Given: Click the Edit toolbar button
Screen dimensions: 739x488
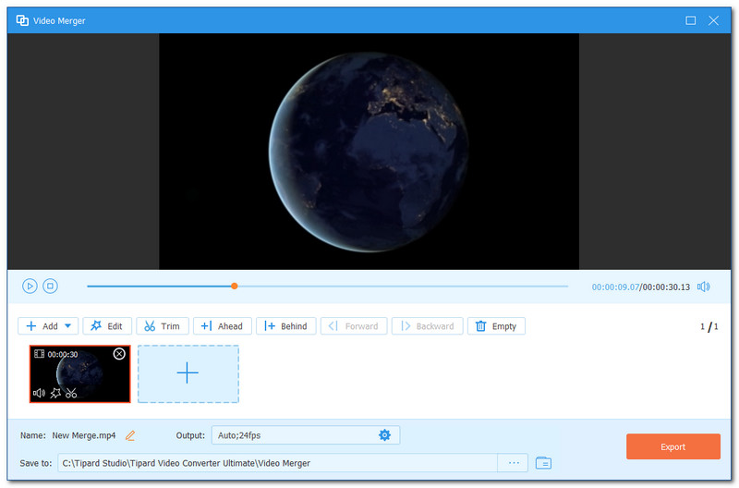Looking at the screenshot, I should pyautogui.click(x=107, y=326).
